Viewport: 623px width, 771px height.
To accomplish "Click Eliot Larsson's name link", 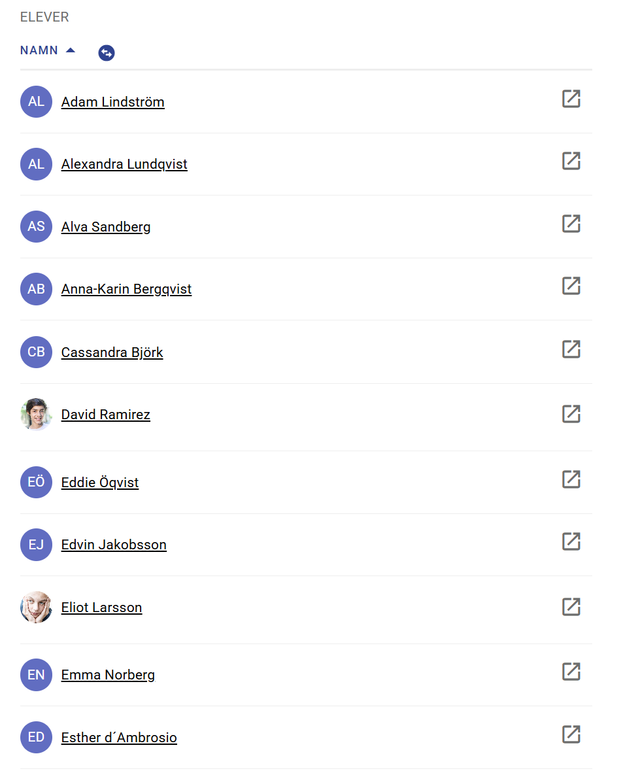I will click(101, 608).
